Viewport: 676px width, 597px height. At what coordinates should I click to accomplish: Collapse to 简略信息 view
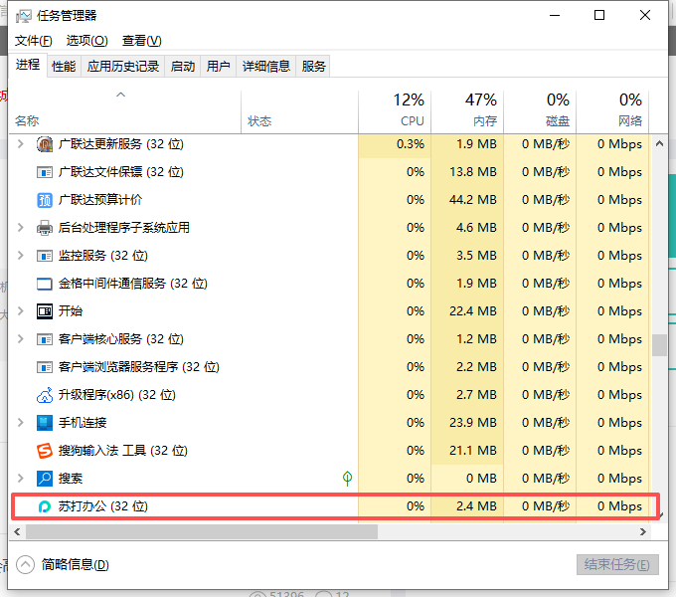click(x=26, y=564)
